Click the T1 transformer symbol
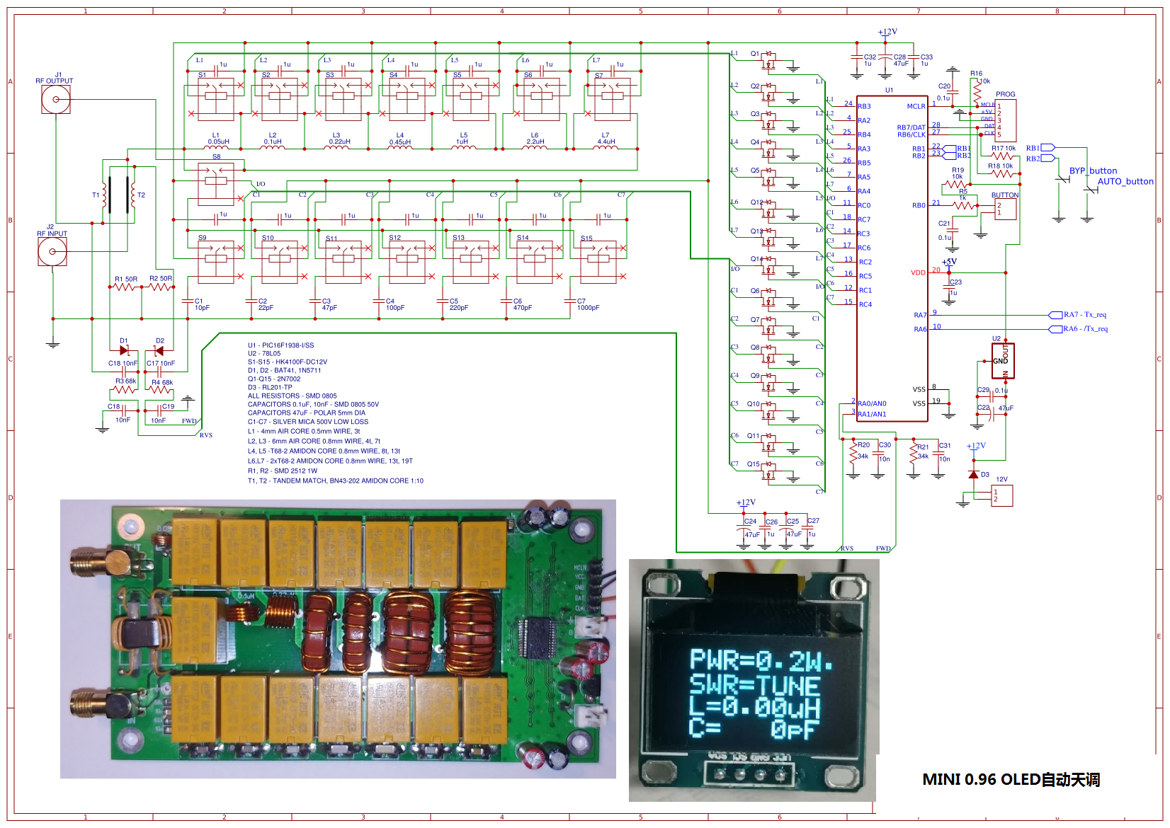This screenshot has height=828, width=1170. pyautogui.click(x=106, y=195)
